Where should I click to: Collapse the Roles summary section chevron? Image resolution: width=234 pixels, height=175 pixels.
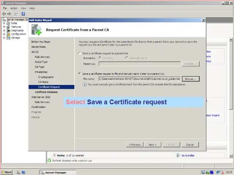54,155
